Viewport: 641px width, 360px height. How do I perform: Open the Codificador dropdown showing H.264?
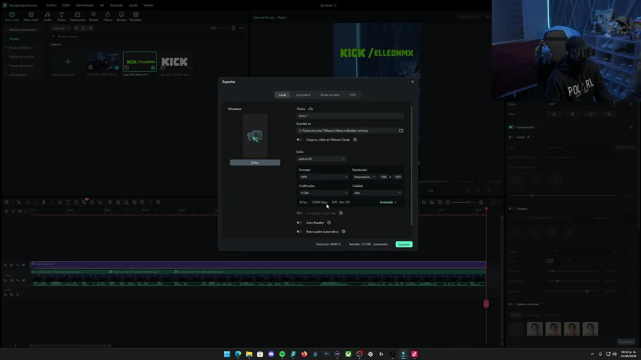pyautogui.click(x=324, y=193)
